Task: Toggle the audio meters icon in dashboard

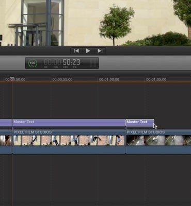Action: (x=93, y=63)
